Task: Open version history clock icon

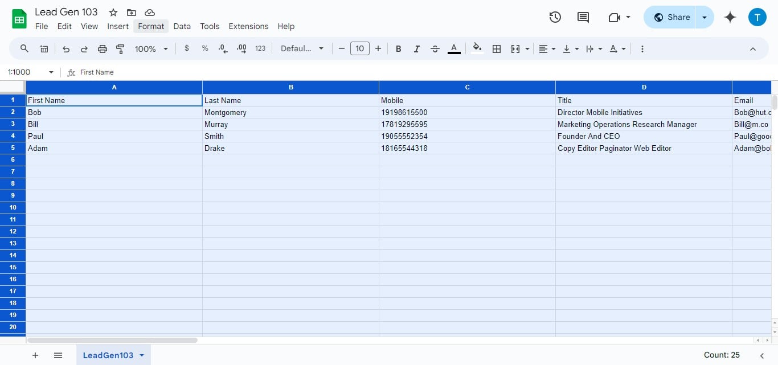Action: 555,17
